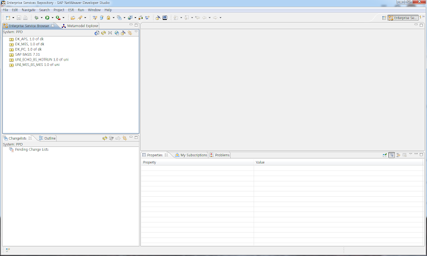Open the ESR menu
Image resolution: width=427 pixels, height=256 pixels.
[x=71, y=10]
